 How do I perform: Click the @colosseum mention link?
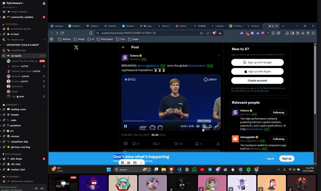[x=197, y=66]
